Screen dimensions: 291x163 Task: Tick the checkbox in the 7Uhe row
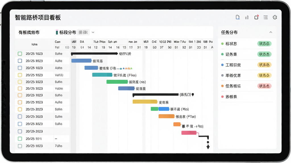click(20, 146)
